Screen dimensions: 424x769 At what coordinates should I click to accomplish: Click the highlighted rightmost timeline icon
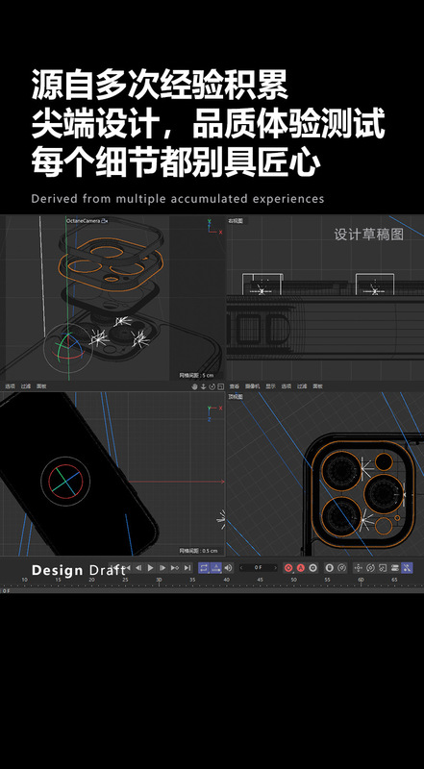tap(407, 568)
